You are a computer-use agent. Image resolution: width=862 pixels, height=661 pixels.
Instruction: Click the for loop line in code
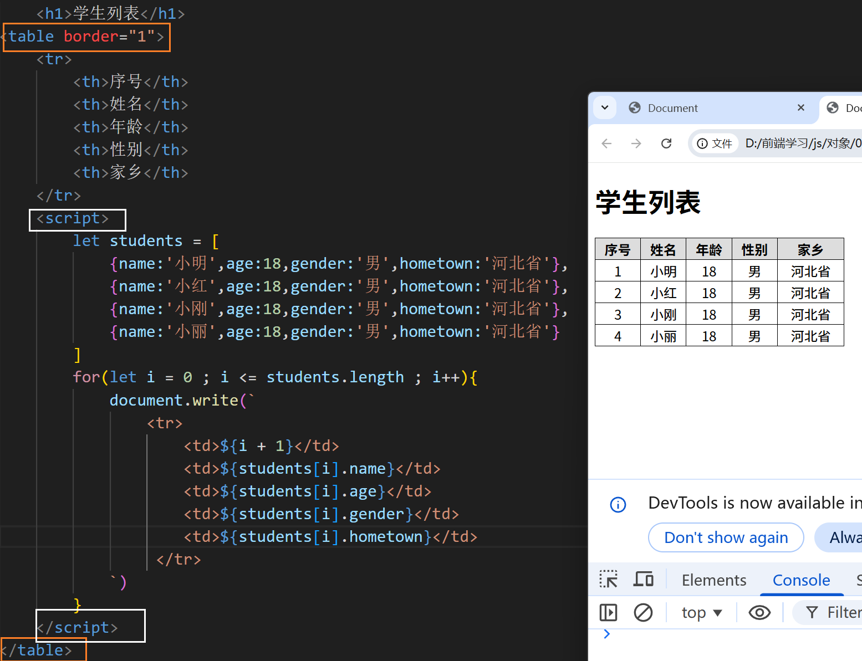point(275,377)
